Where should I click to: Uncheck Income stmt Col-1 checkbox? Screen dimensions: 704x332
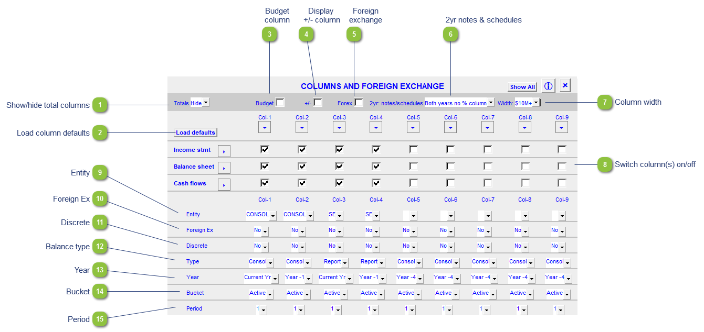(265, 149)
